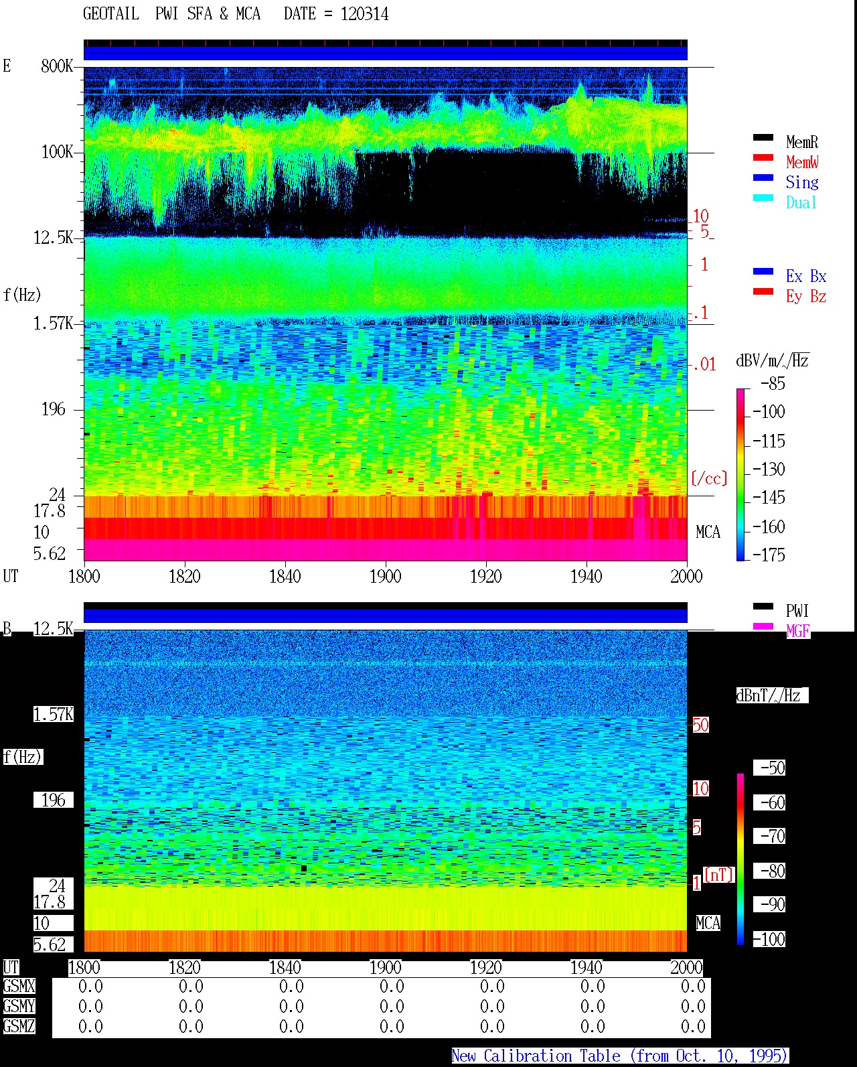The width and height of the screenshot is (857, 1067).
Task: Click the 'MGF' legend label
Action: pos(798,631)
